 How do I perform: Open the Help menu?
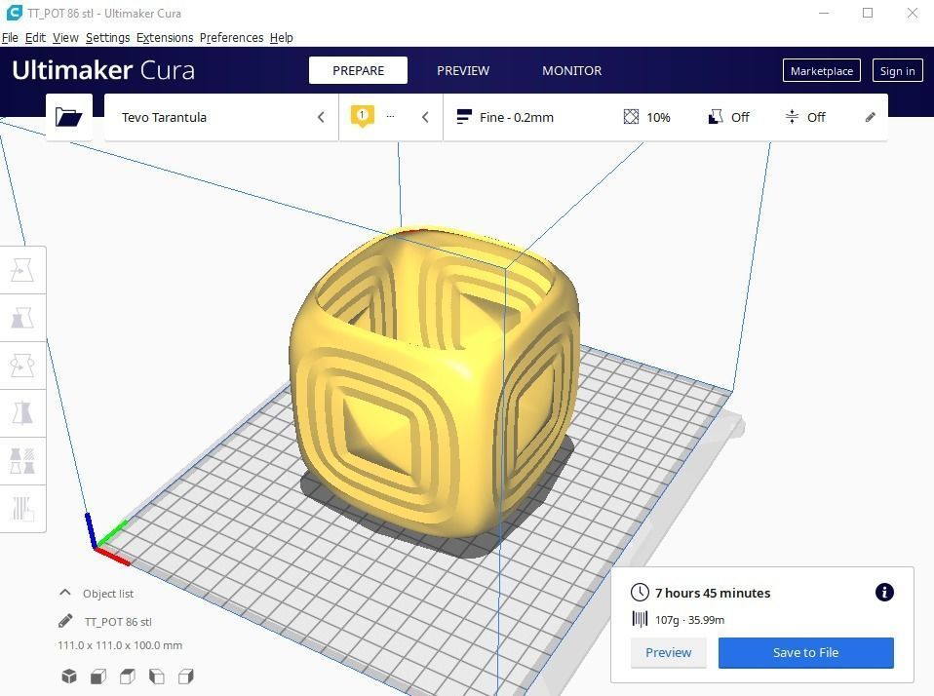click(281, 37)
